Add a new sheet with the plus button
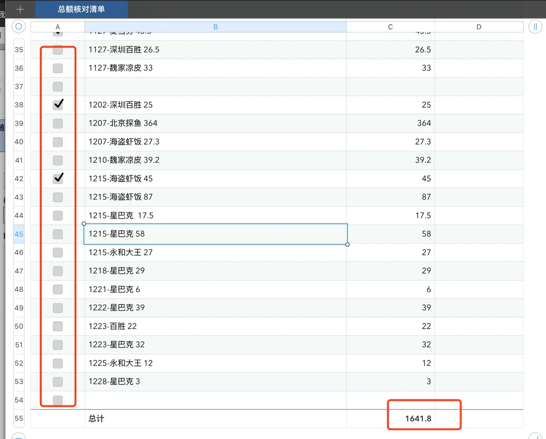Viewport: 546px width, 439px height. coord(20,9)
